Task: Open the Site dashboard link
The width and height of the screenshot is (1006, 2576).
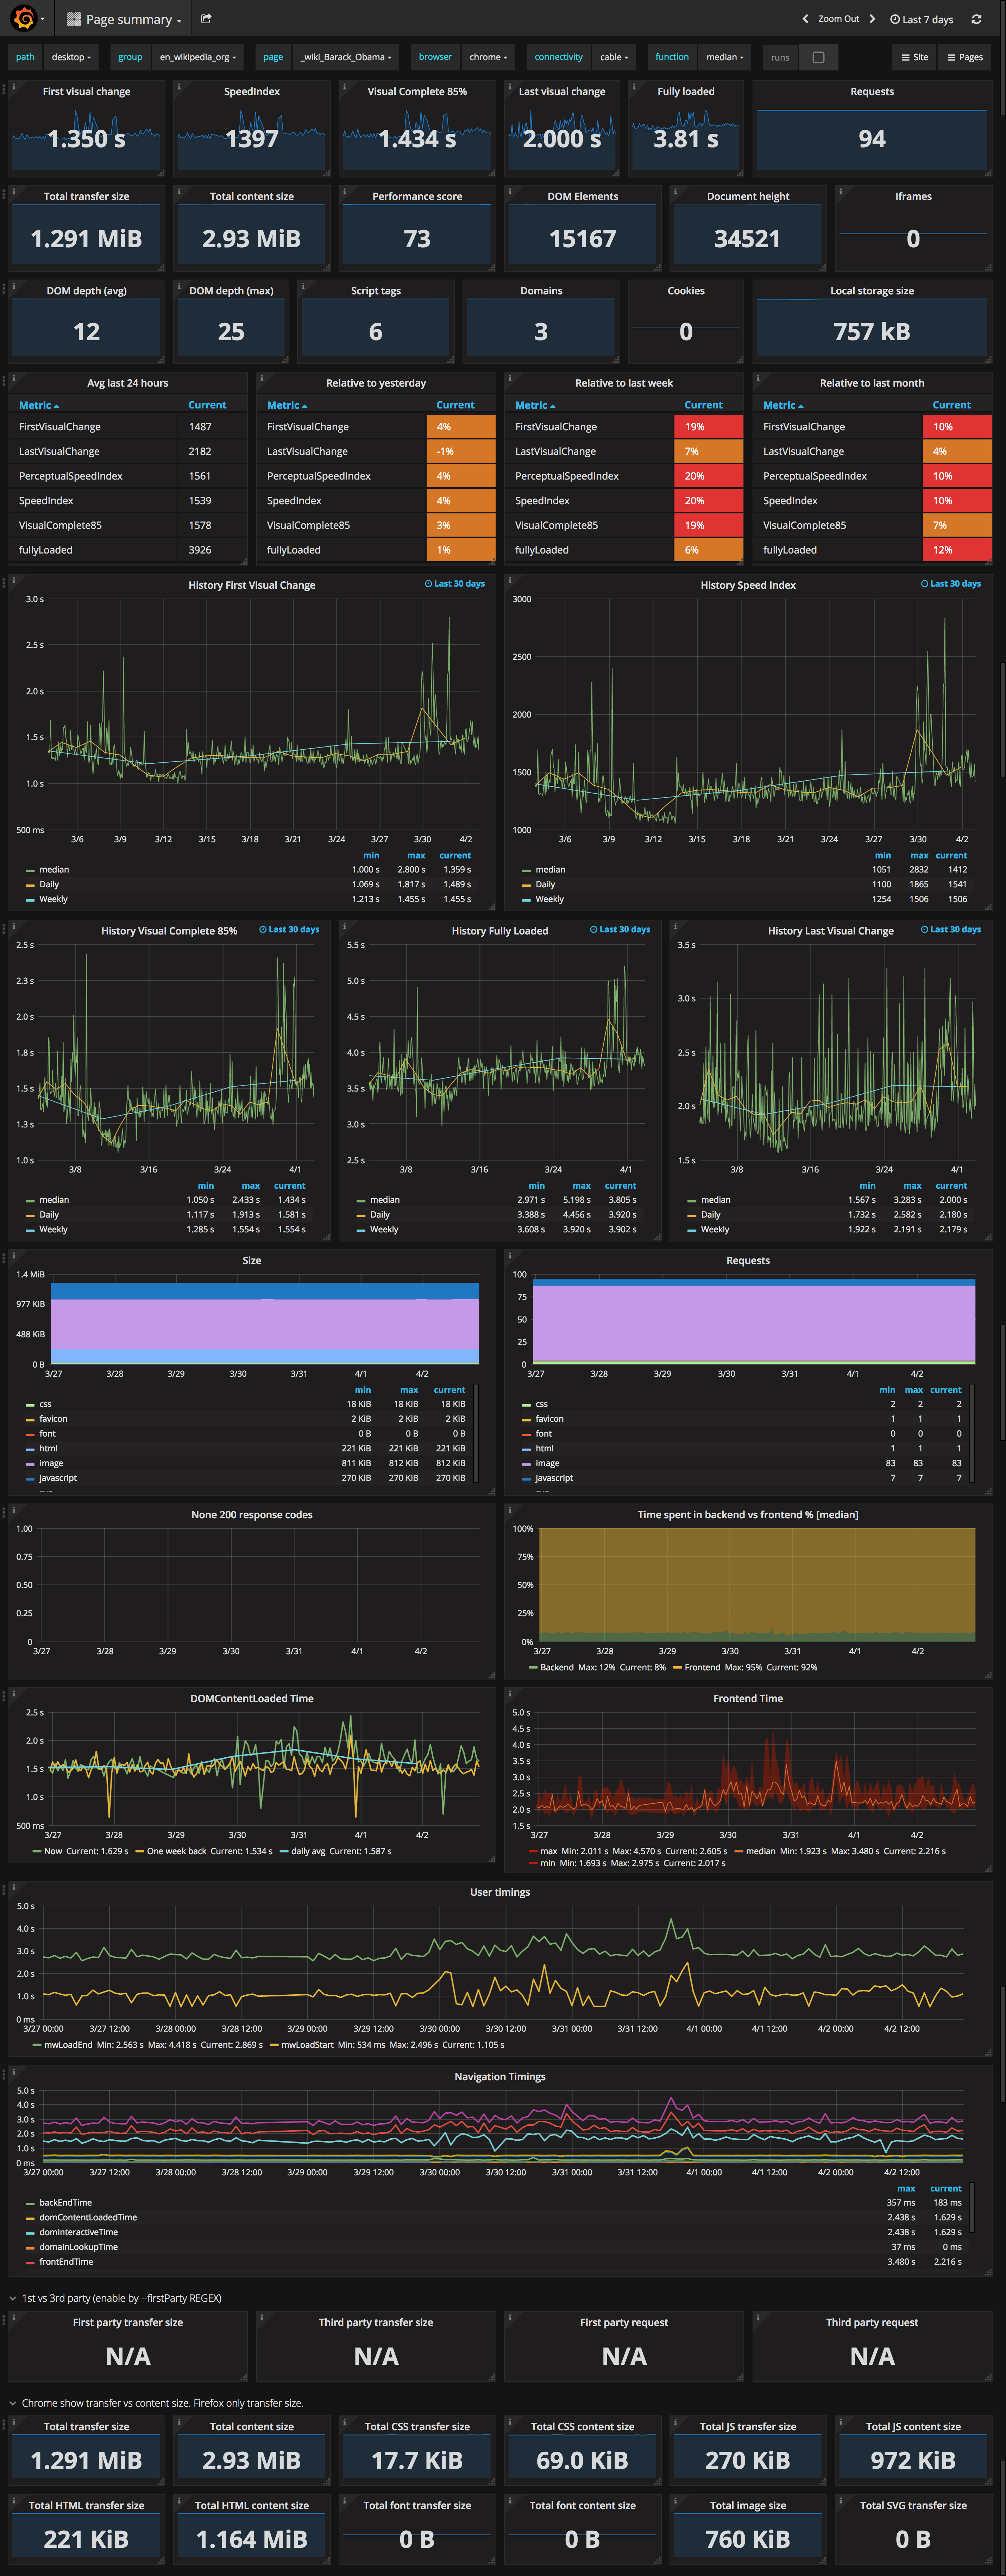Action: [914, 57]
